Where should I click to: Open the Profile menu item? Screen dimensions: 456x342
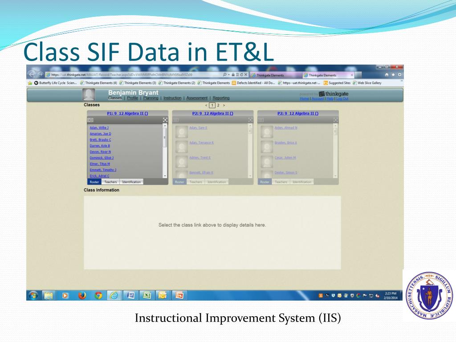point(133,98)
